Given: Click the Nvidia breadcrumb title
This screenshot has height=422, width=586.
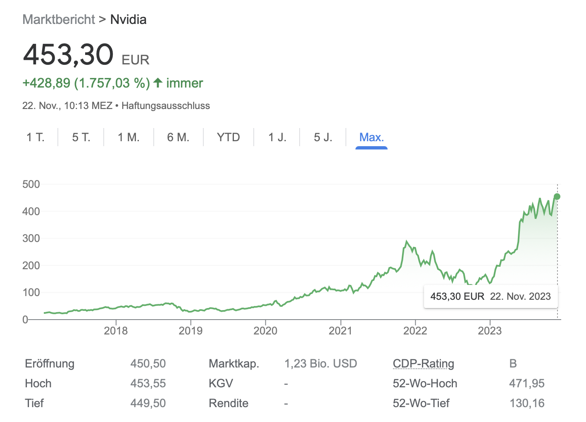Looking at the screenshot, I should (128, 19).
